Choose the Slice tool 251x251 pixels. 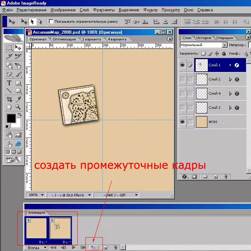(x=9, y=56)
